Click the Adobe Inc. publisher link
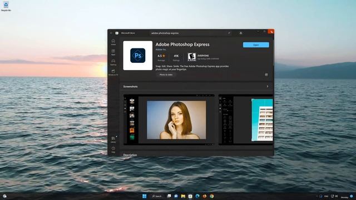The height and width of the screenshot is (200, 356). [161, 49]
